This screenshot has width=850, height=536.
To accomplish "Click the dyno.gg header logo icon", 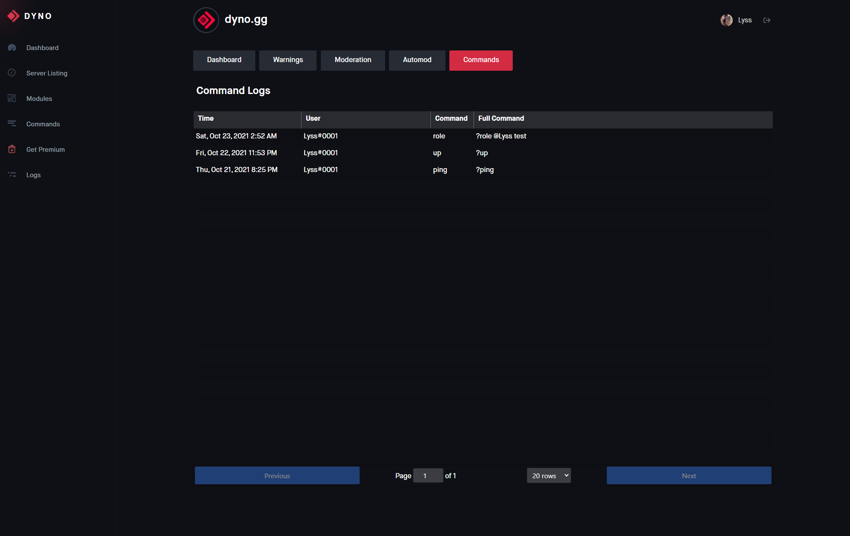I will [206, 20].
